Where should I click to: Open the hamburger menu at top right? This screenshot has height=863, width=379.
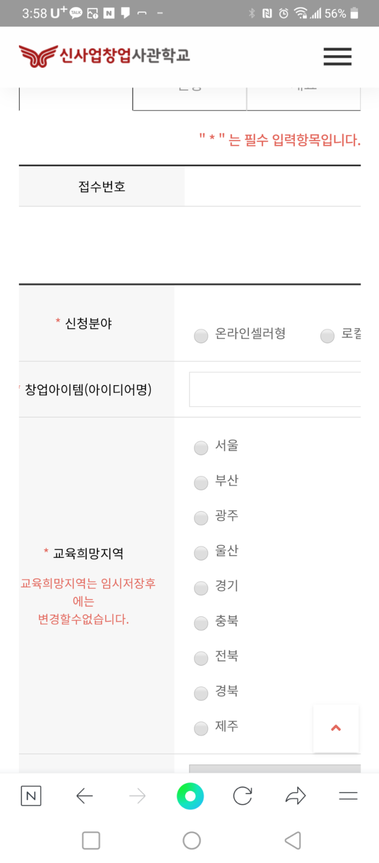coord(337,56)
